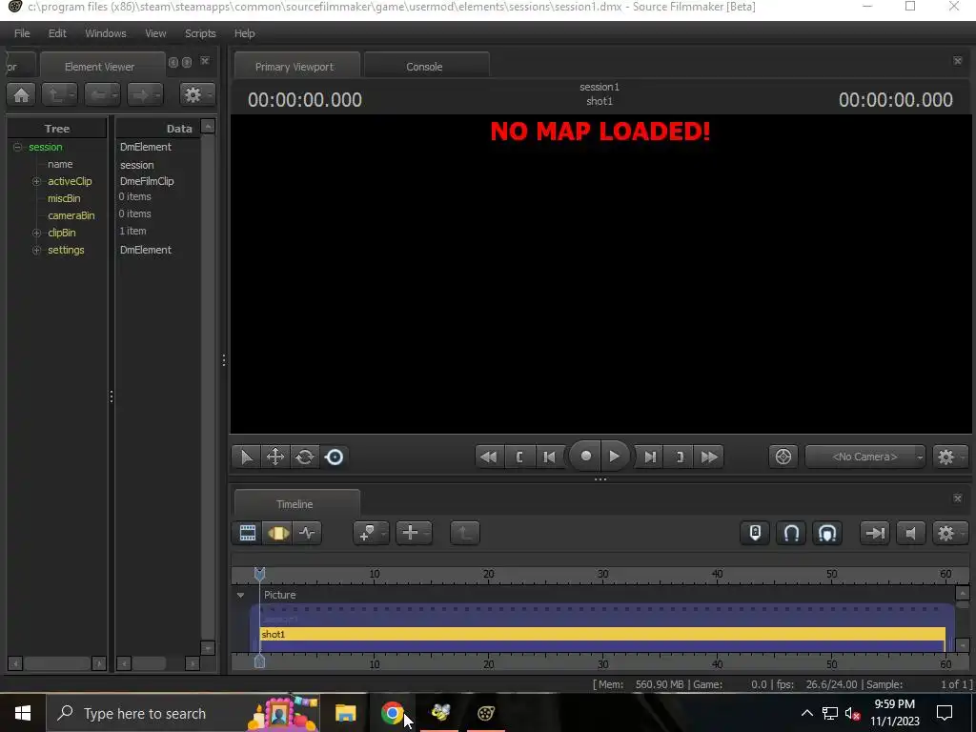976x732 pixels.
Task: Toggle the timeline lock playhead icon
Action: (x=755, y=533)
